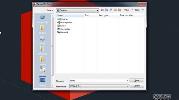Sort by the Name column header
Screen dimensions: 179x100
(70, 15)
